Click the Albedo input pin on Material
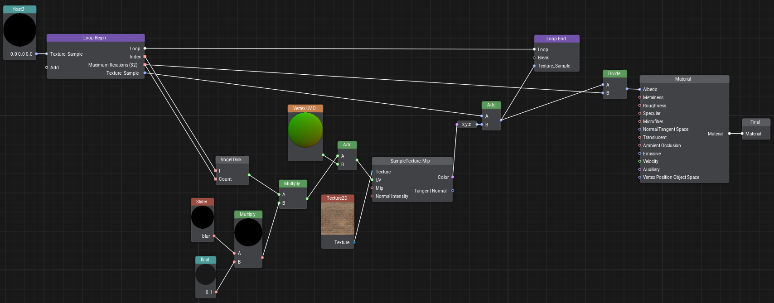This screenshot has height=303, width=774. point(640,89)
